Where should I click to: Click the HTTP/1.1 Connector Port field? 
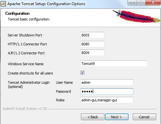(92, 44)
